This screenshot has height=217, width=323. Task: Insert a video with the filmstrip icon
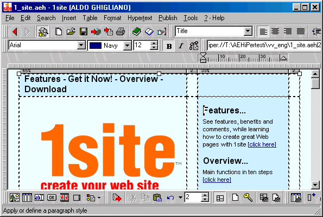point(65,197)
